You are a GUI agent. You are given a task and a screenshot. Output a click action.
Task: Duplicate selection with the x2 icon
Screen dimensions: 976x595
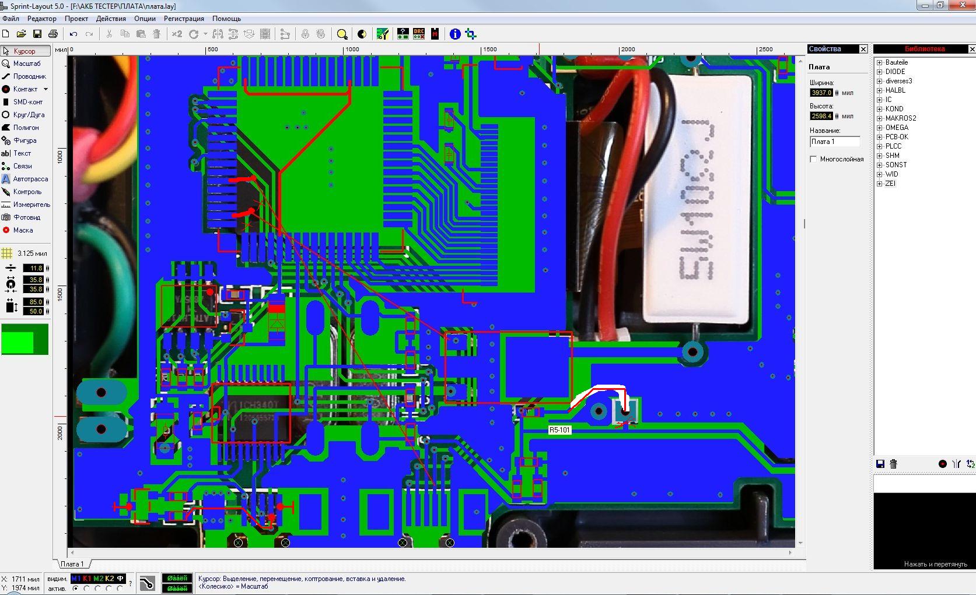177,34
